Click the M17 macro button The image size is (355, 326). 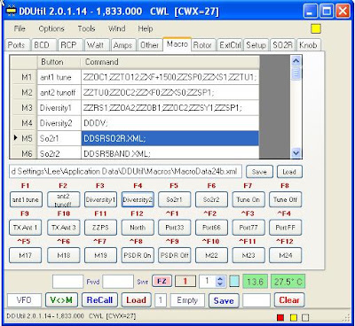[26, 255]
